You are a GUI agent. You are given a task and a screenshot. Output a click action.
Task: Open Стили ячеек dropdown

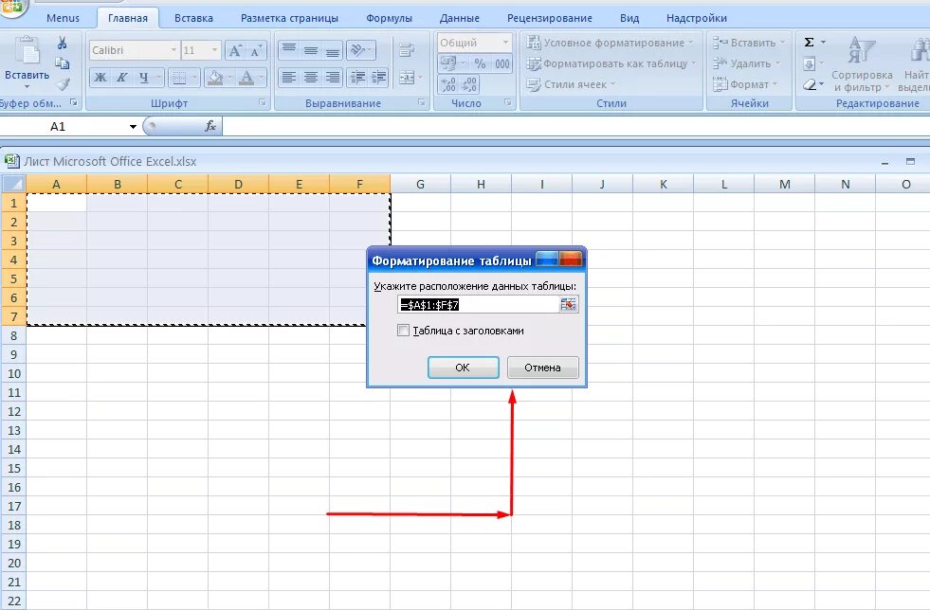(571, 84)
